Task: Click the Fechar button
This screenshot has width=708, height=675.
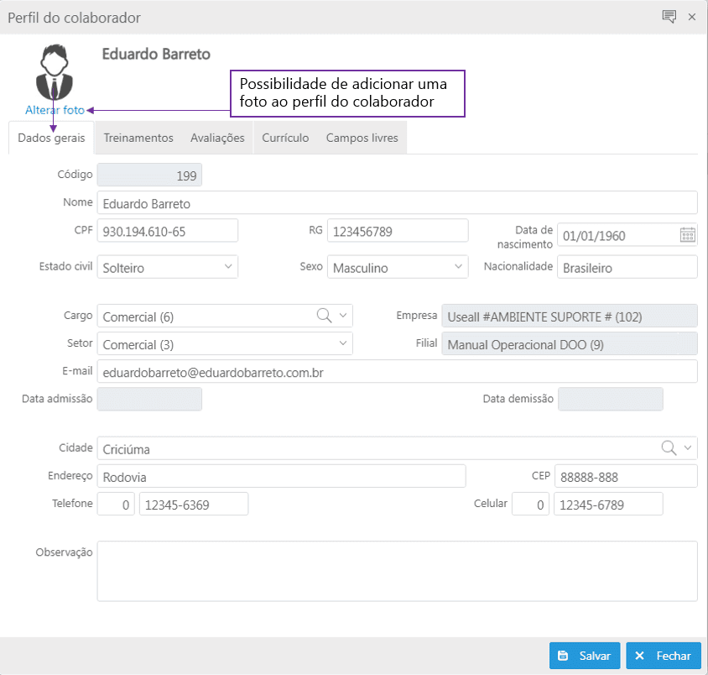Action: tap(664, 656)
